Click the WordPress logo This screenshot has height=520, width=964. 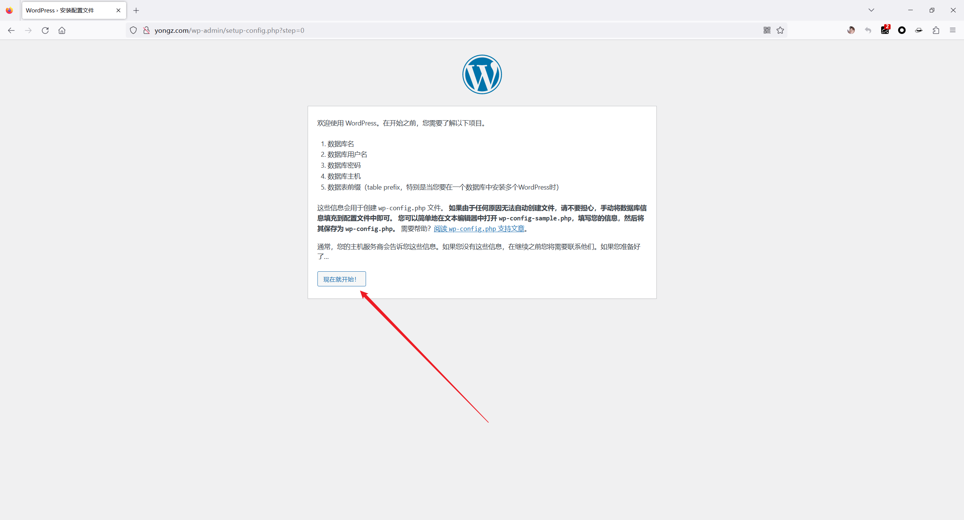[482, 74]
